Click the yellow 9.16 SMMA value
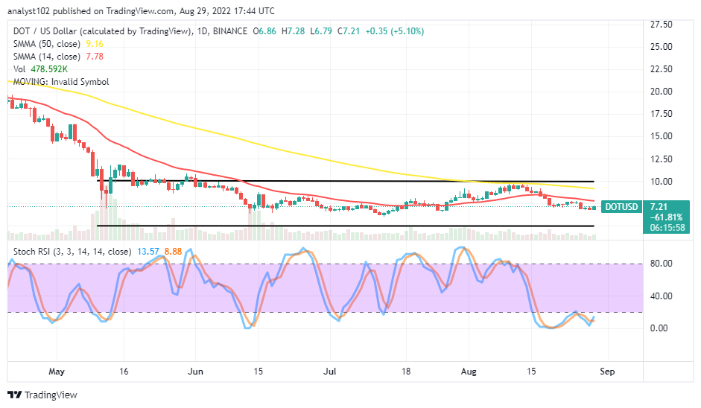The width and height of the screenshot is (701, 408). click(x=95, y=44)
